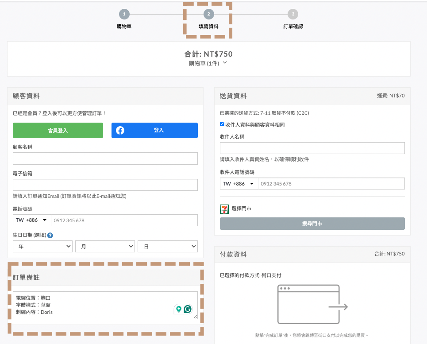Click the 顧客名稱 input field
This screenshot has width=427, height=344.
[105, 158]
